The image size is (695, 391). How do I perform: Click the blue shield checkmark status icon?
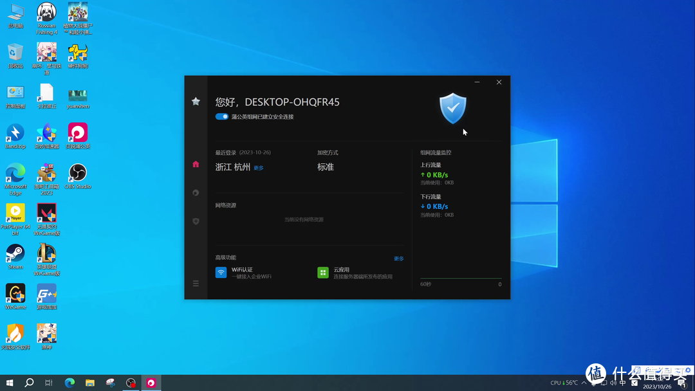click(x=452, y=108)
